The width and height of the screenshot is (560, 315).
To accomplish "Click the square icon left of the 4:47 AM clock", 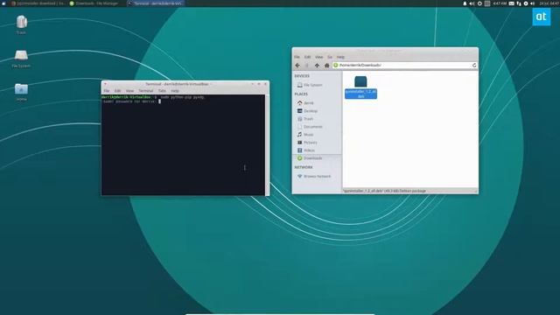I will 487,3.
